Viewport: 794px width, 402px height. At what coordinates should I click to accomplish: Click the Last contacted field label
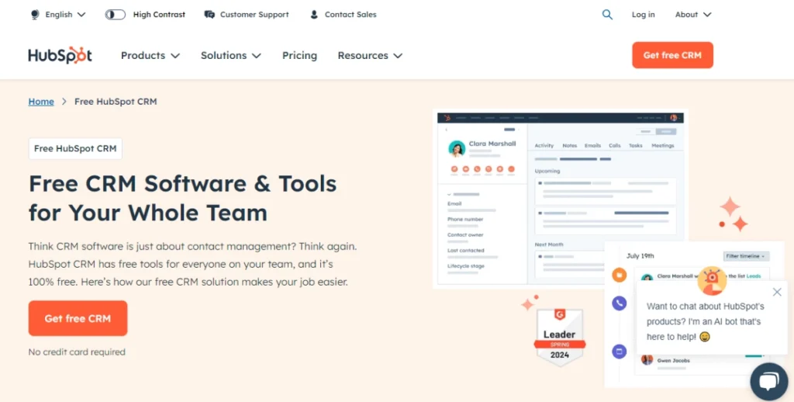465,251
